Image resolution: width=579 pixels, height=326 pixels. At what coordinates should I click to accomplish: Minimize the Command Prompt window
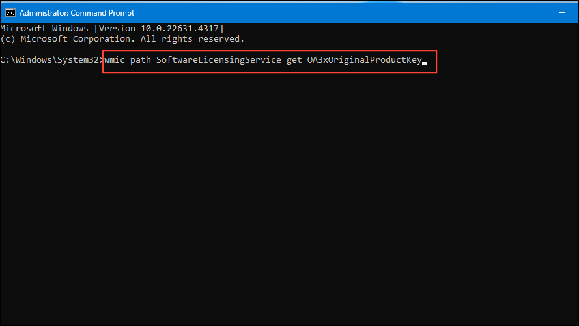click(x=490, y=12)
